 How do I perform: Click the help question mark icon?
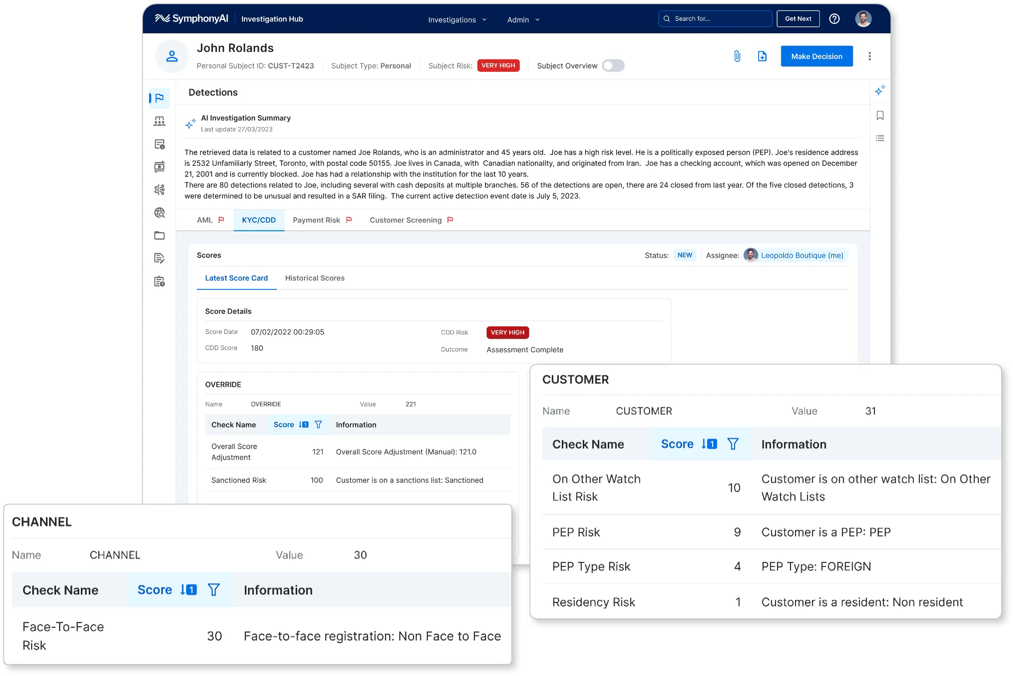(834, 19)
